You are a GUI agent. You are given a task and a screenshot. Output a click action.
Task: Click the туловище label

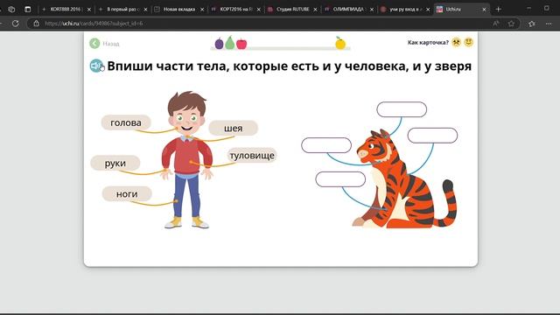click(x=252, y=156)
